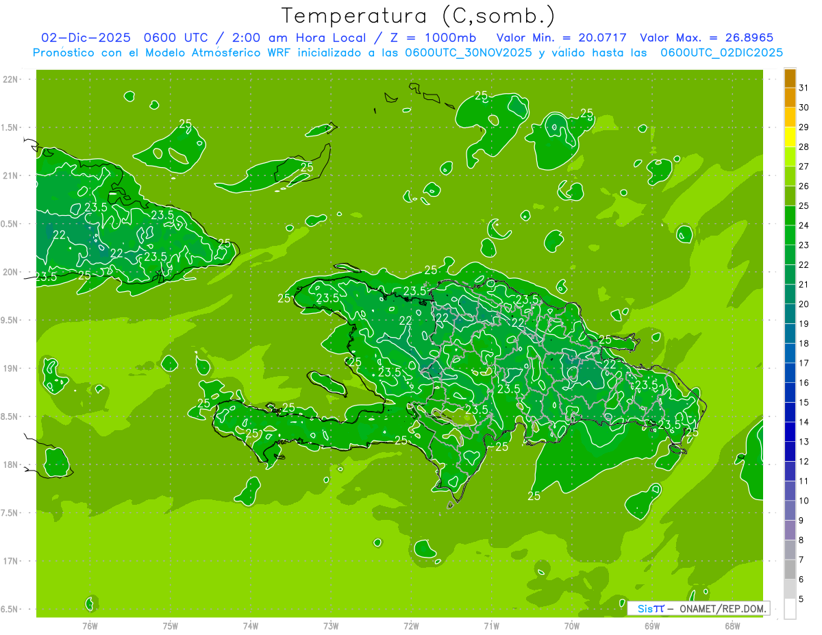The width and height of the screenshot is (822, 635).
Task: Click the color scale value 5 at the bottom
Action: (x=804, y=599)
